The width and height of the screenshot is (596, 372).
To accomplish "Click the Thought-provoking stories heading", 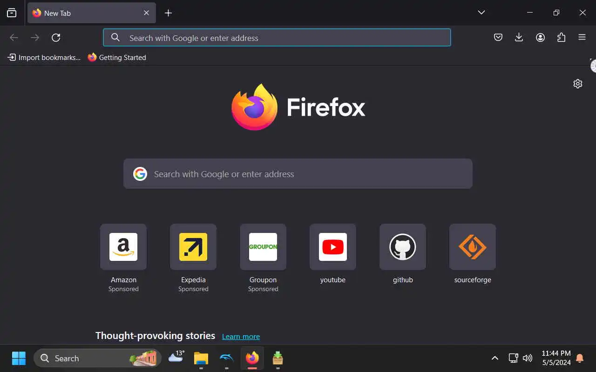I will coord(155,336).
